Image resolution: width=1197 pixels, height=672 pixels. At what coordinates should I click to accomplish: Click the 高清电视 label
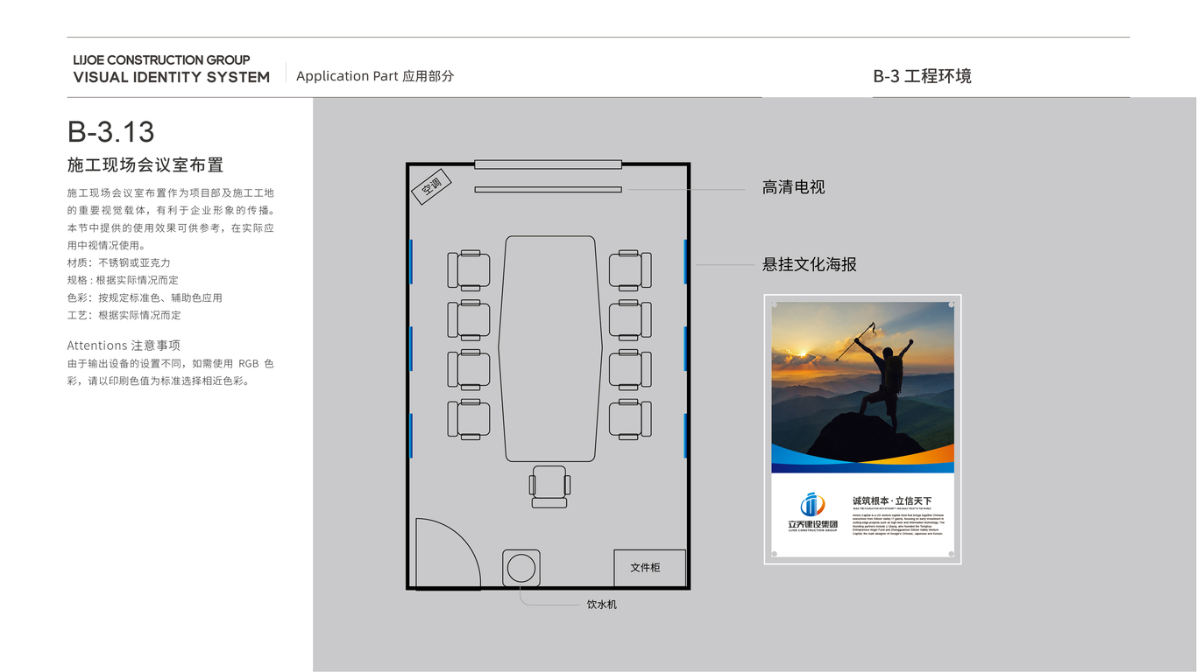tap(794, 187)
